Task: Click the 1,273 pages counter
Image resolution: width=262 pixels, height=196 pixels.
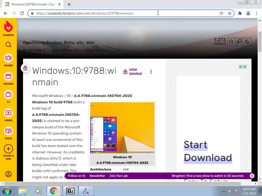Action: (220, 42)
